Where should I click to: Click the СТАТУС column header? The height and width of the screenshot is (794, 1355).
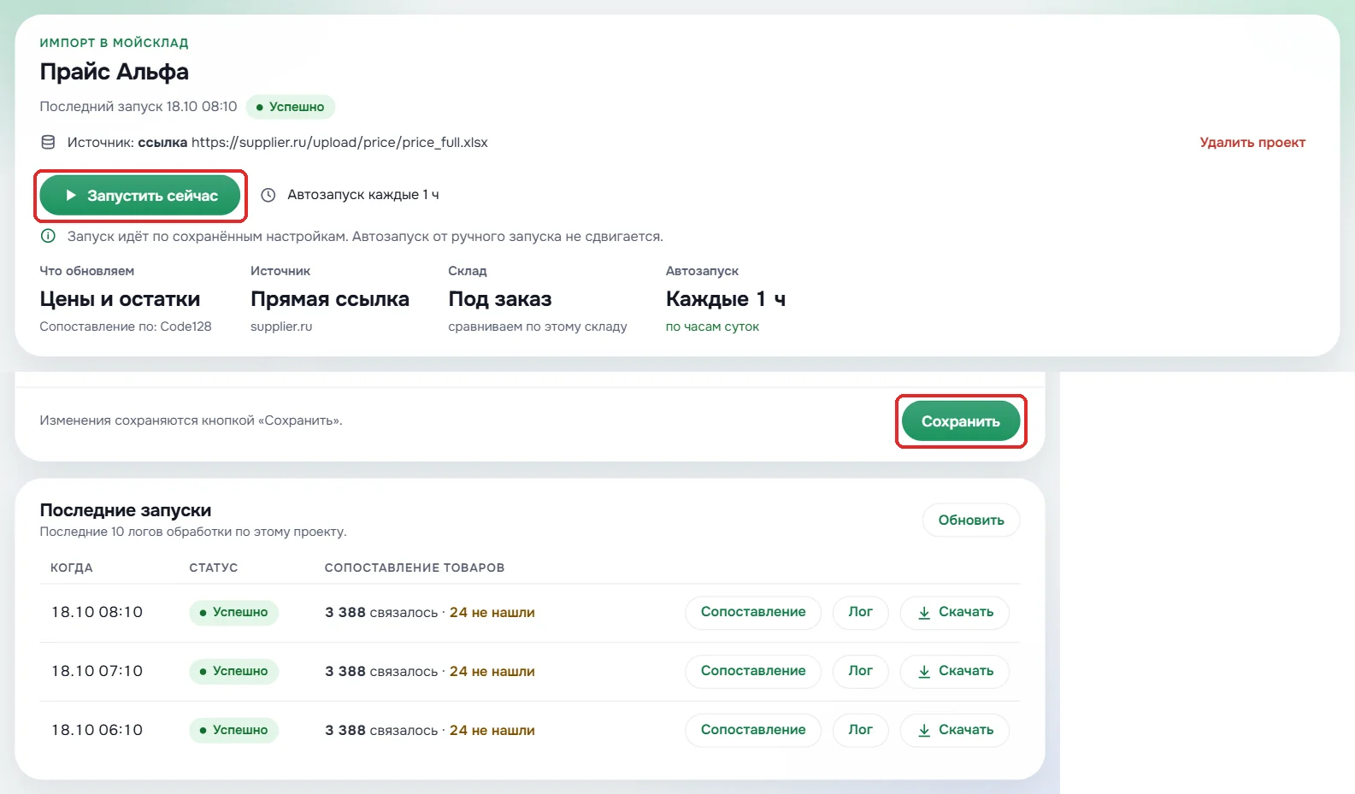(x=214, y=568)
